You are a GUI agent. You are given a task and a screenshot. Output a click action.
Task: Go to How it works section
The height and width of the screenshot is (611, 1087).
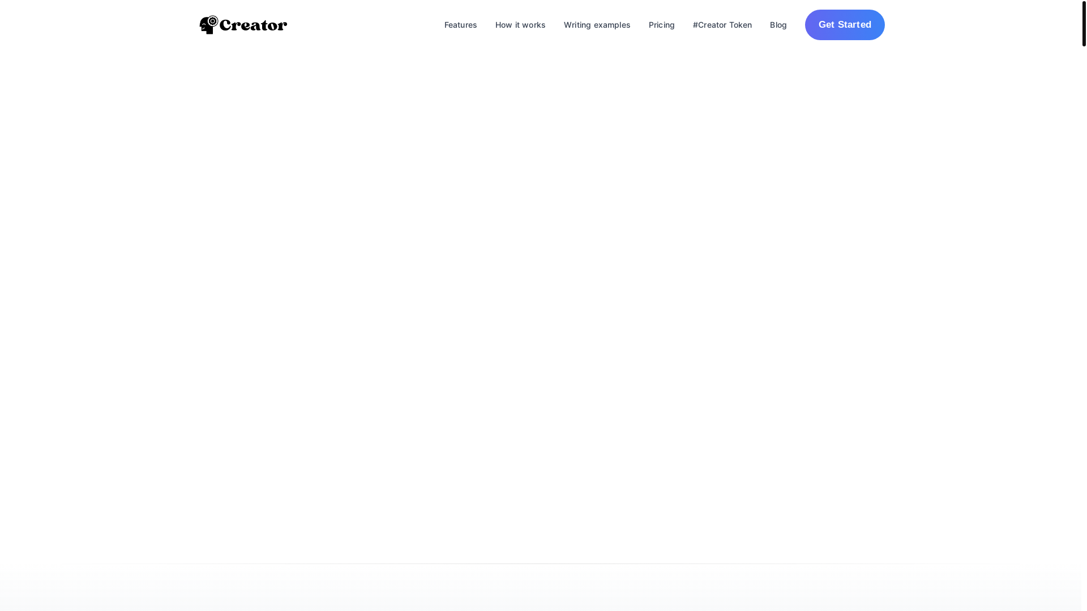(520, 25)
